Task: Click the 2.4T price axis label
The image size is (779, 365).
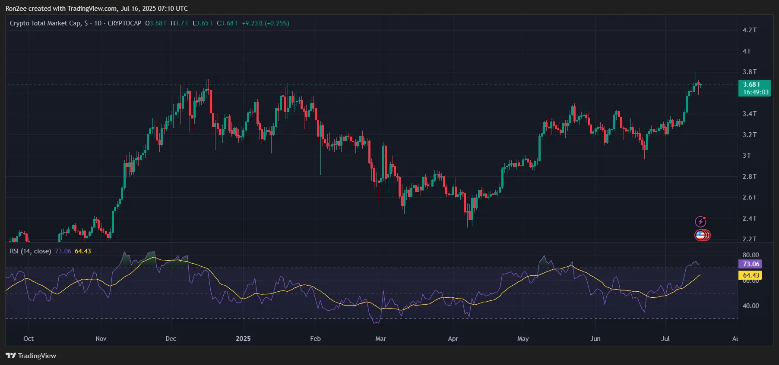Action: [749, 218]
